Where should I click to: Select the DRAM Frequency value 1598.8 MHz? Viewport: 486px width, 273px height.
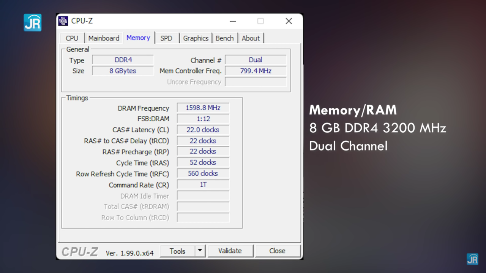(x=203, y=108)
